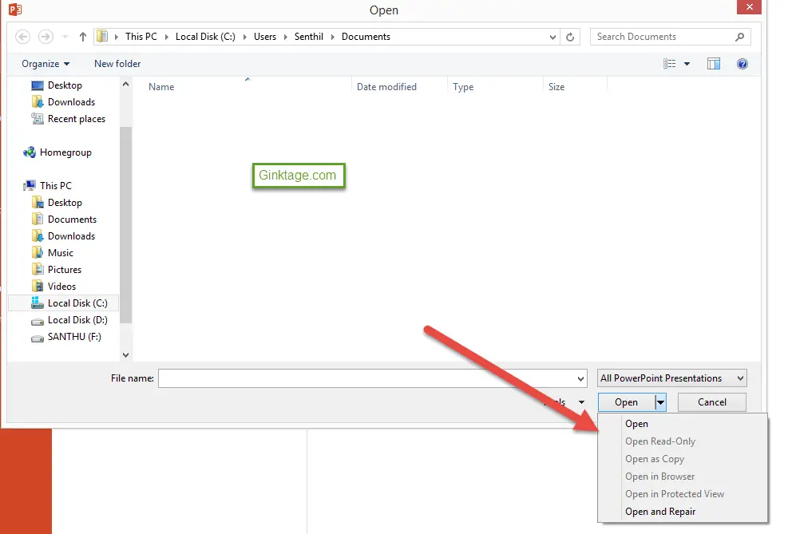Sort by Type column header

pos(463,87)
